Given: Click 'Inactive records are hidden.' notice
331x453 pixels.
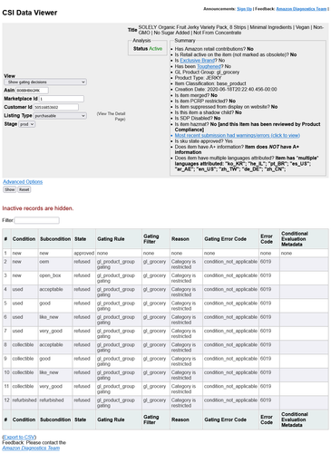Looking at the screenshot, I should pos(38,208).
